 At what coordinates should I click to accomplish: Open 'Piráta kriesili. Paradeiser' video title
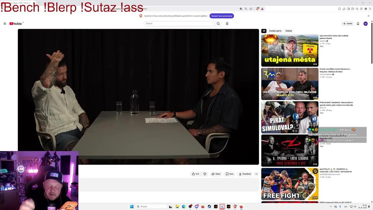pos(336,104)
